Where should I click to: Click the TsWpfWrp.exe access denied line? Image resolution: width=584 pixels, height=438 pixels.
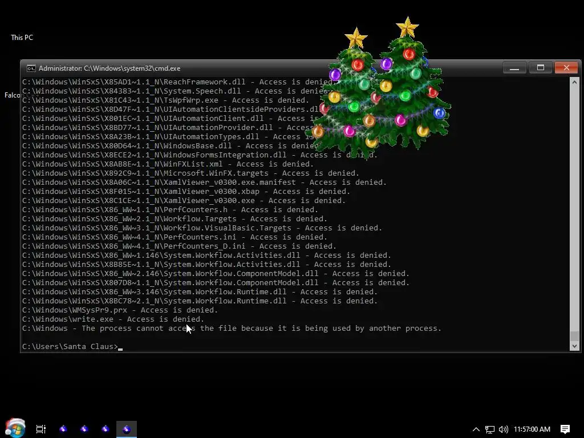(166, 100)
